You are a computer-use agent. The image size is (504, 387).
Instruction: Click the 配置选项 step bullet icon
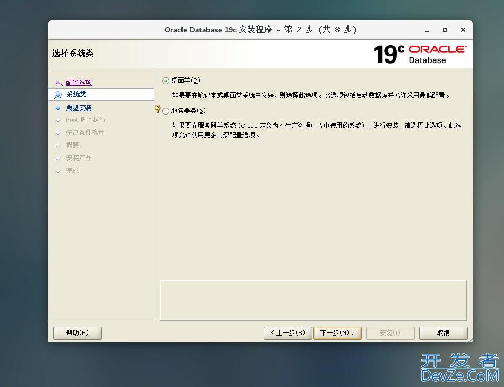(58, 83)
